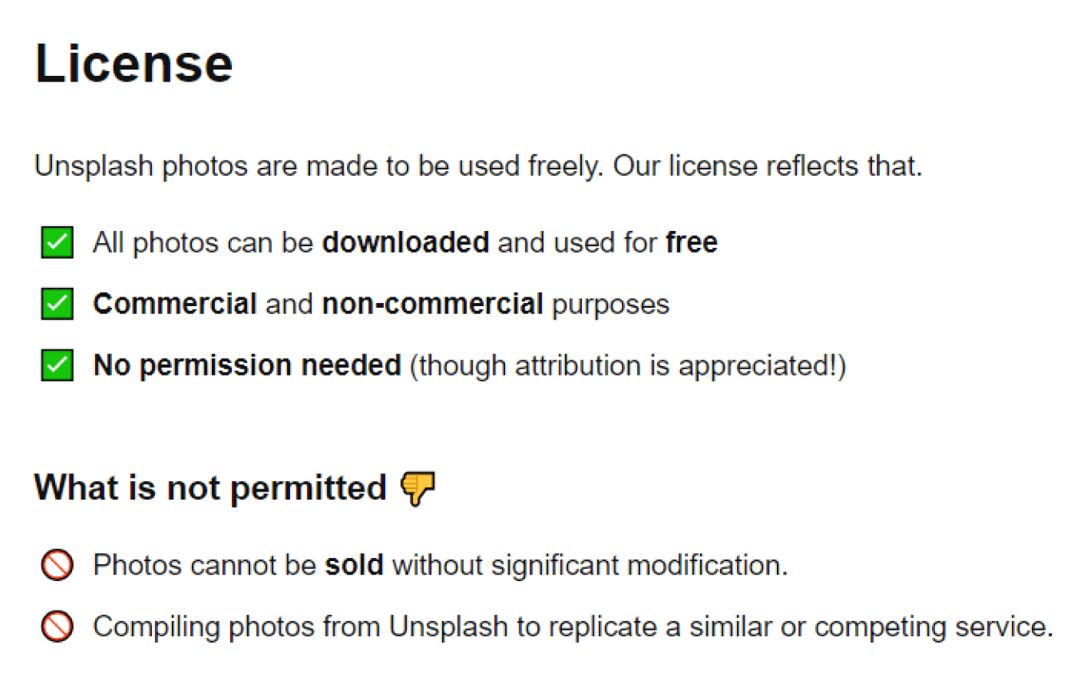Screen dimensions: 1087x689
Task: Click the thumbs-down emoji in the heading
Action: [417, 488]
